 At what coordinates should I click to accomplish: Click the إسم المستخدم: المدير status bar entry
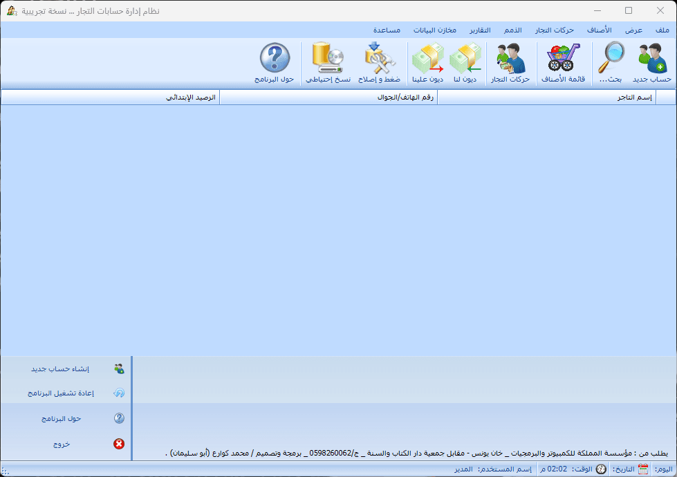(493, 469)
